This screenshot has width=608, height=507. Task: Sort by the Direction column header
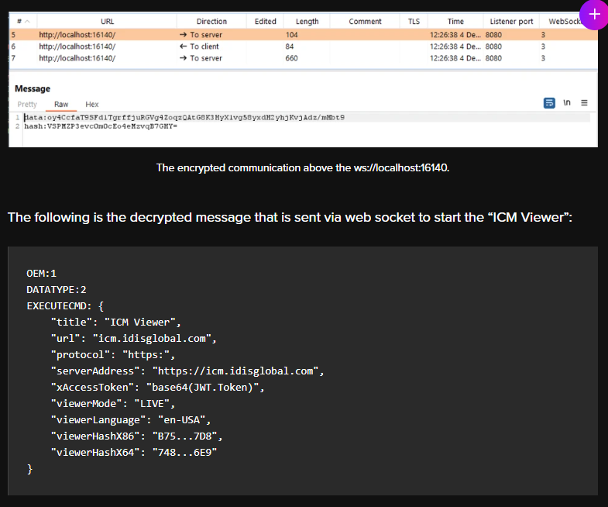click(x=211, y=22)
